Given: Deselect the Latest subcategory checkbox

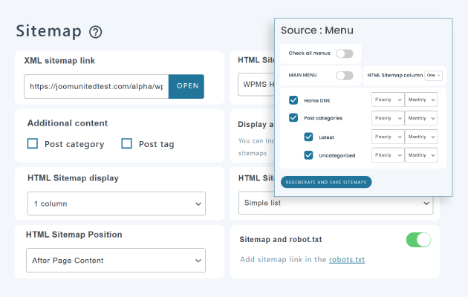Looking at the screenshot, I should (x=308, y=137).
